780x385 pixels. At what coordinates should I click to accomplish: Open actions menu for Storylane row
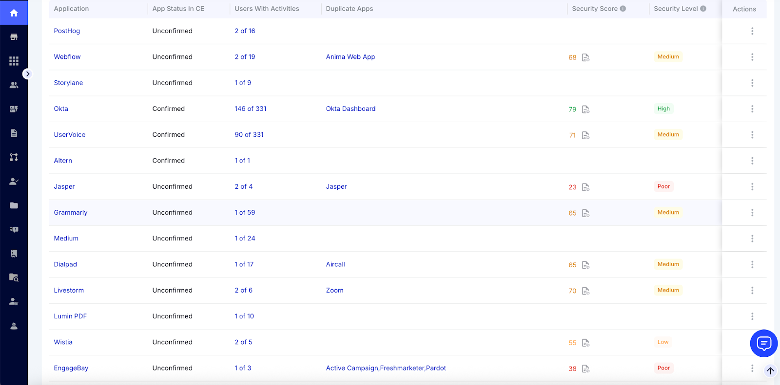tap(752, 83)
